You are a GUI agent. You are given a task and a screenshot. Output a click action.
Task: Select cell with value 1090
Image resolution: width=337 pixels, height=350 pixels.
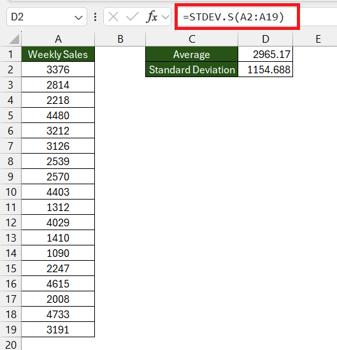click(58, 253)
